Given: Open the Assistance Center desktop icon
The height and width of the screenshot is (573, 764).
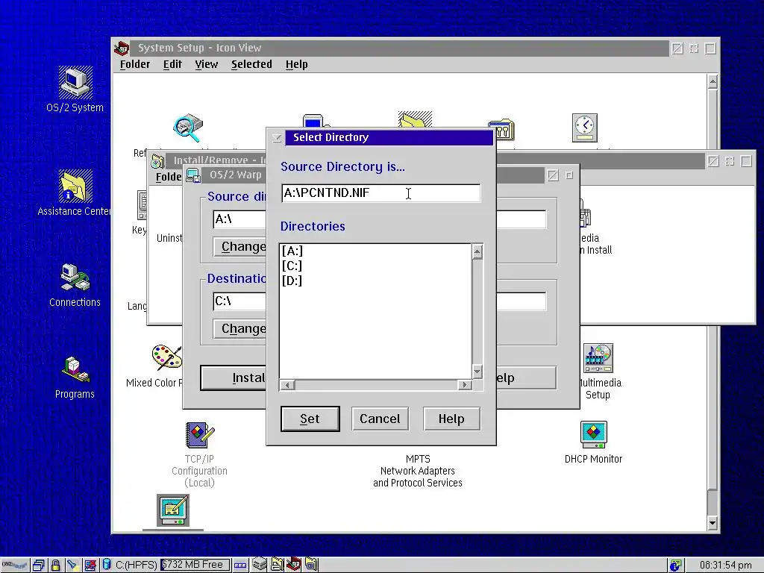Looking at the screenshot, I should (75, 186).
